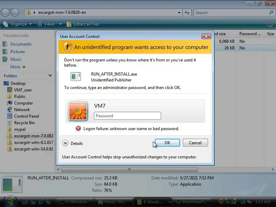Click the Explorer Back navigation button

tap(5, 12)
